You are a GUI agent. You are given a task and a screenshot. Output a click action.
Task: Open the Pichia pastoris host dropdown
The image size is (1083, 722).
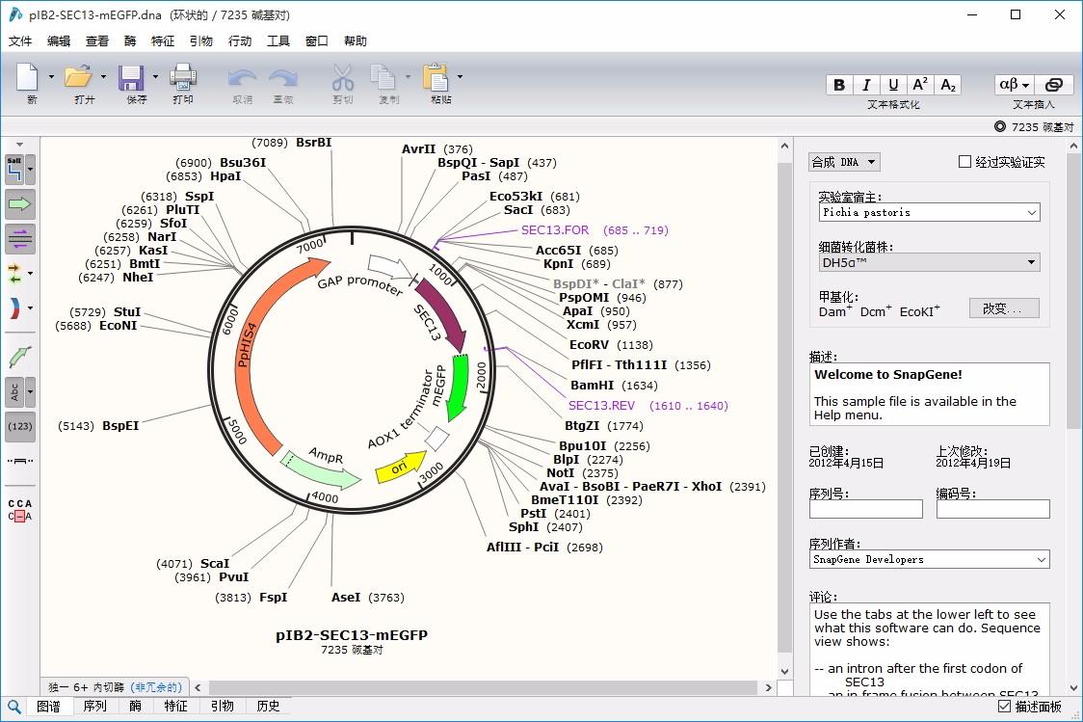pyautogui.click(x=930, y=212)
